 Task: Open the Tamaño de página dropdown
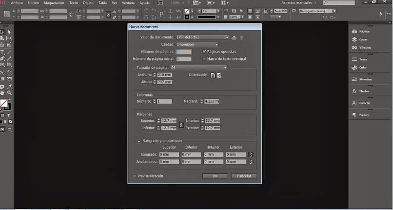pos(199,67)
